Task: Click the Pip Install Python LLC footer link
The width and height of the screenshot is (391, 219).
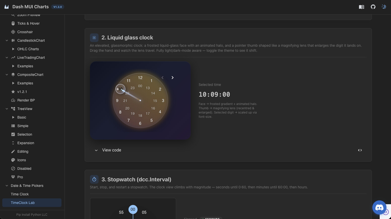Action: click(32, 215)
